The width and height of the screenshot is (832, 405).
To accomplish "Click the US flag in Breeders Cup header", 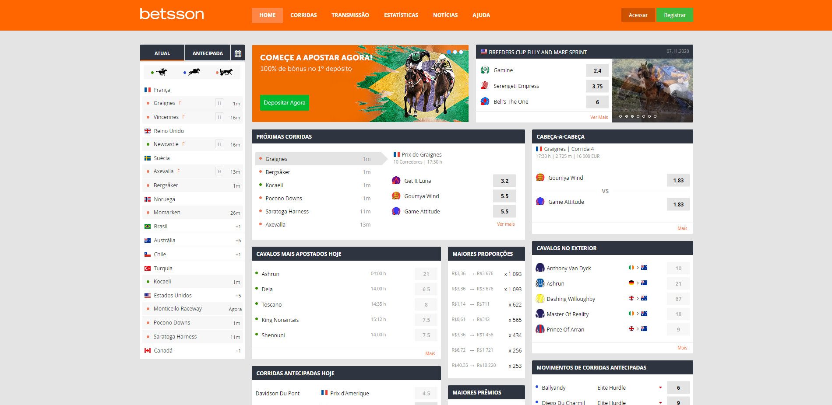I will [x=484, y=52].
